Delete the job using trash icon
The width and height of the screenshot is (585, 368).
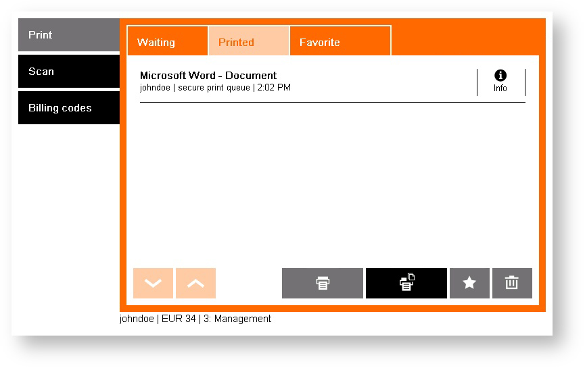(x=512, y=283)
